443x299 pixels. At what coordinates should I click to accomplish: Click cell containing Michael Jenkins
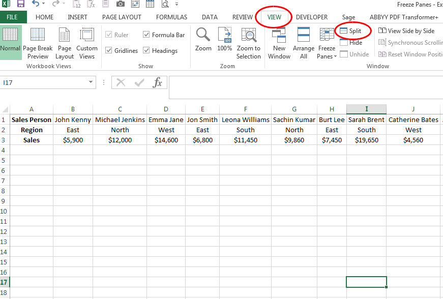pos(120,119)
